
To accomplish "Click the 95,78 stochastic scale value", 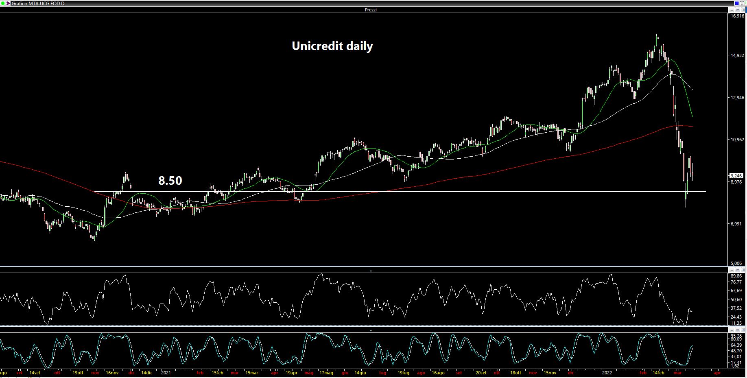I will pyautogui.click(x=736, y=336).
